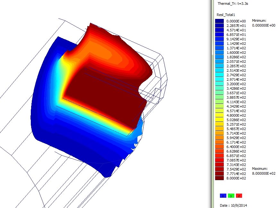Click the blue x axis indicator box
This screenshot has width=279, height=208.
(x=223, y=196)
